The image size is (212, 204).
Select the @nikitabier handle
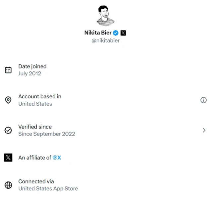(x=106, y=41)
